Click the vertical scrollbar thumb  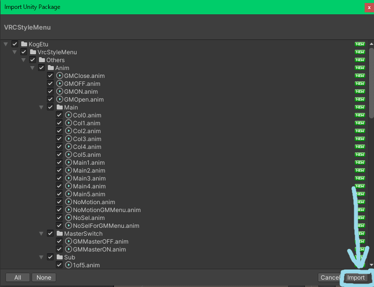coord(371,83)
